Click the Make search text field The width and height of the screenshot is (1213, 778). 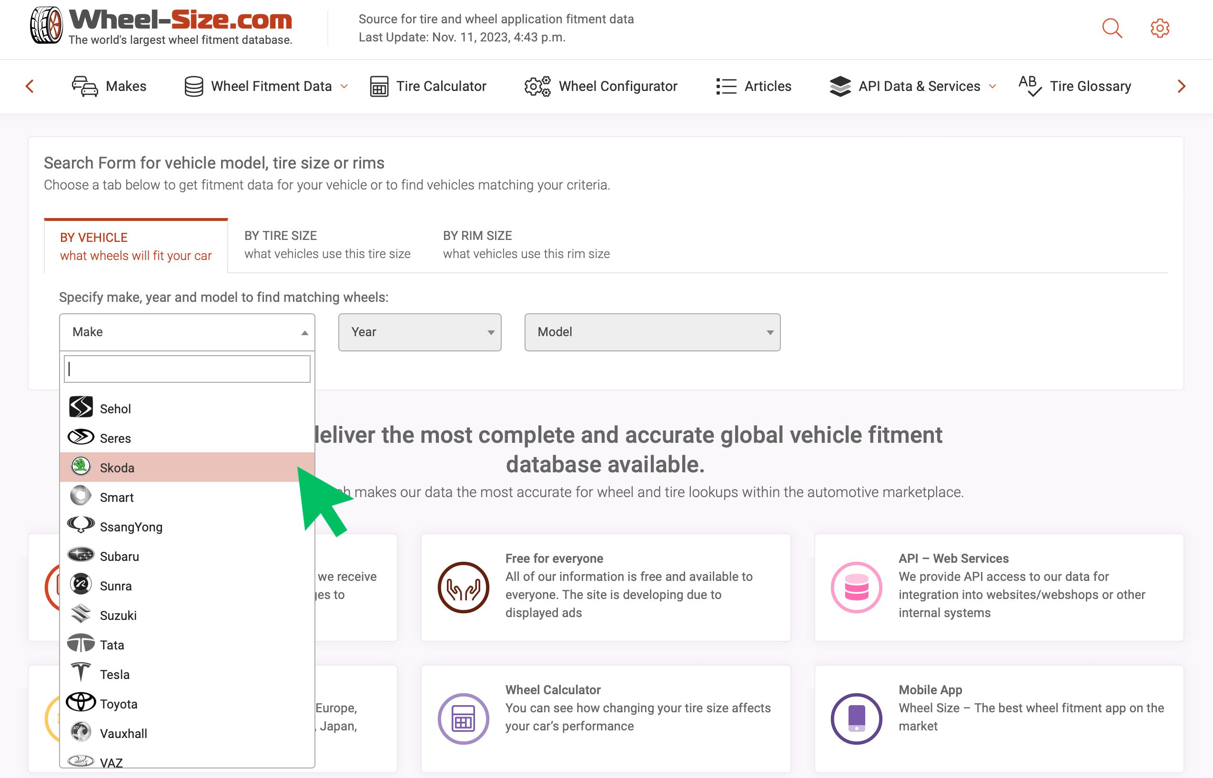click(x=187, y=369)
